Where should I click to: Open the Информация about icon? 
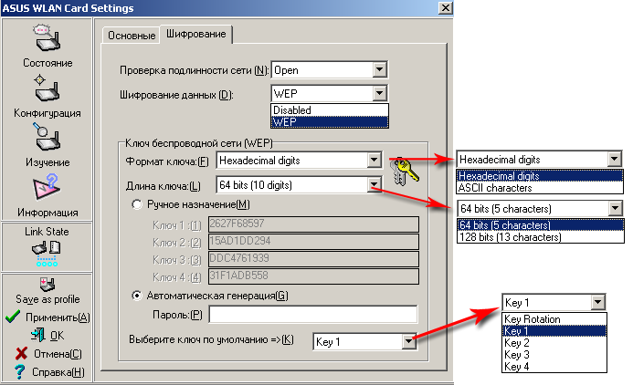[x=47, y=187]
